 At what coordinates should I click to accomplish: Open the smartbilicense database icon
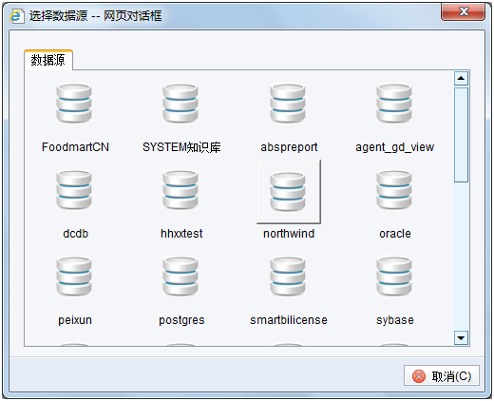(288, 277)
